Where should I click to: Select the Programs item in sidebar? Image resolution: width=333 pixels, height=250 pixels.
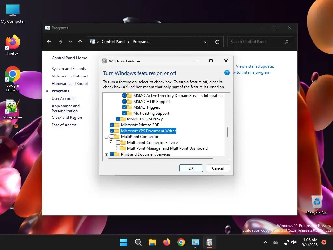pos(60,91)
